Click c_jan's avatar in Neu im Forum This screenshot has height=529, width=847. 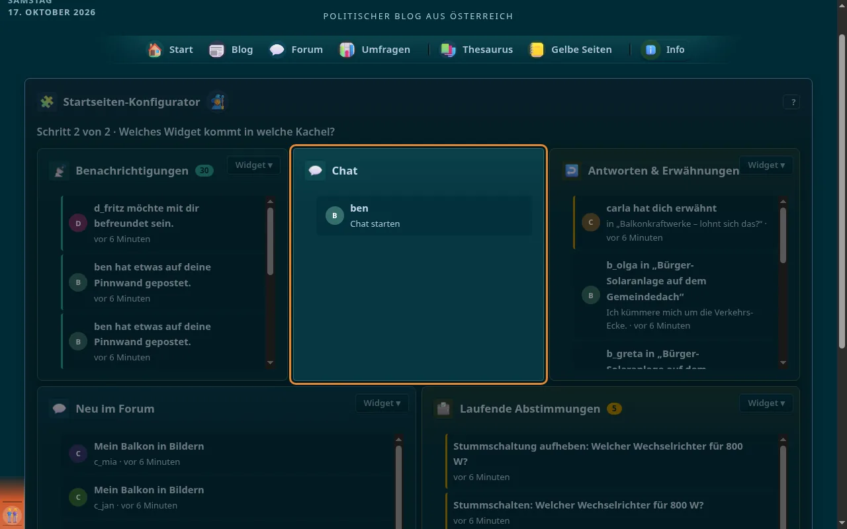[x=78, y=497]
